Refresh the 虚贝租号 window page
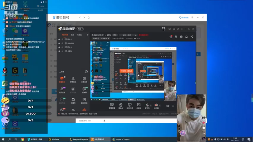 (89, 17)
